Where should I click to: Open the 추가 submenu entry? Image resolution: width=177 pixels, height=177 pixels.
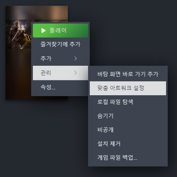pos(60,59)
